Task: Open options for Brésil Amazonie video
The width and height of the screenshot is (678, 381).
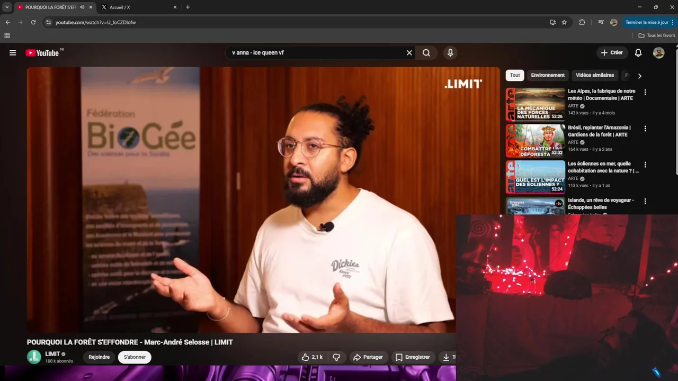Action: coord(645,129)
